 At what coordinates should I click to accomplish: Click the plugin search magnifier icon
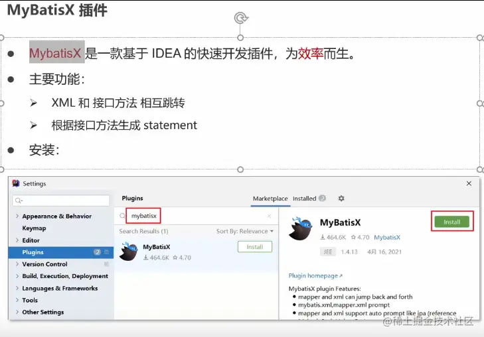(x=122, y=216)
